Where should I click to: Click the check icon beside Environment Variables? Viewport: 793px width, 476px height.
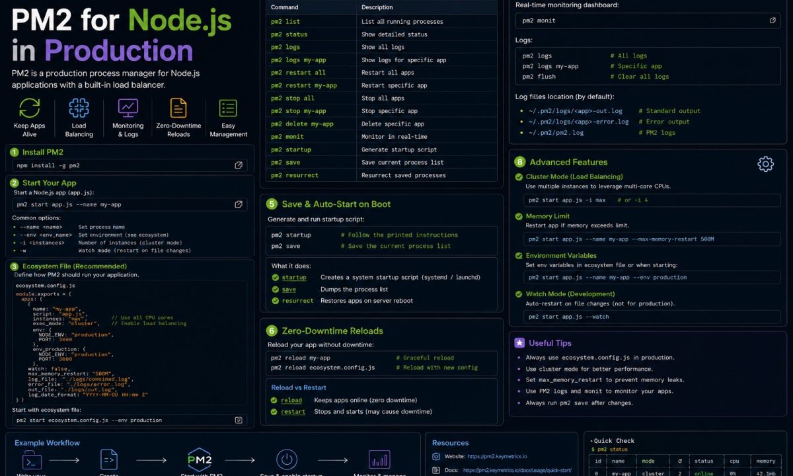(x=519, y=255)
